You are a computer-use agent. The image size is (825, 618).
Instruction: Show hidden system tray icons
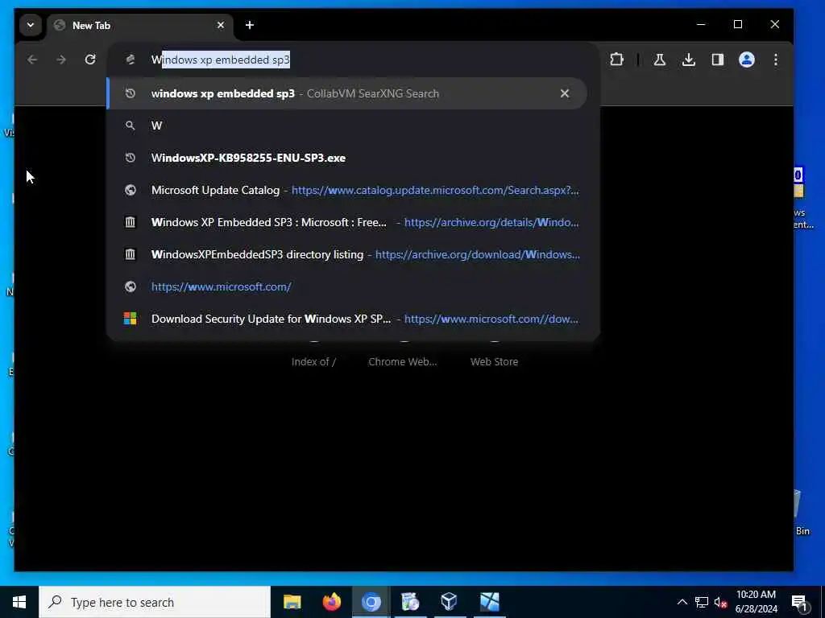[x=682, y=602]
